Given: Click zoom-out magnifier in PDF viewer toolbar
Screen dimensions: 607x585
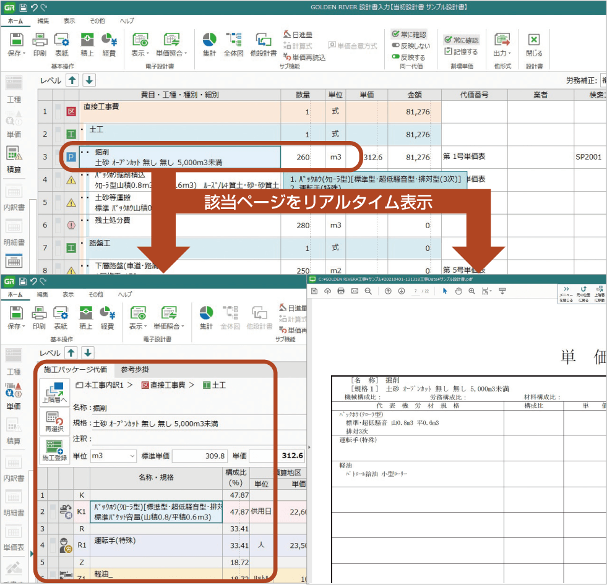Looking at the screenshot, I should tap(368, 291).
